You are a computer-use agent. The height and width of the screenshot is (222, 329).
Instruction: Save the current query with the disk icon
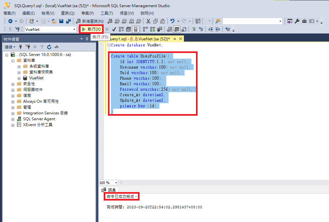(61, 21)
